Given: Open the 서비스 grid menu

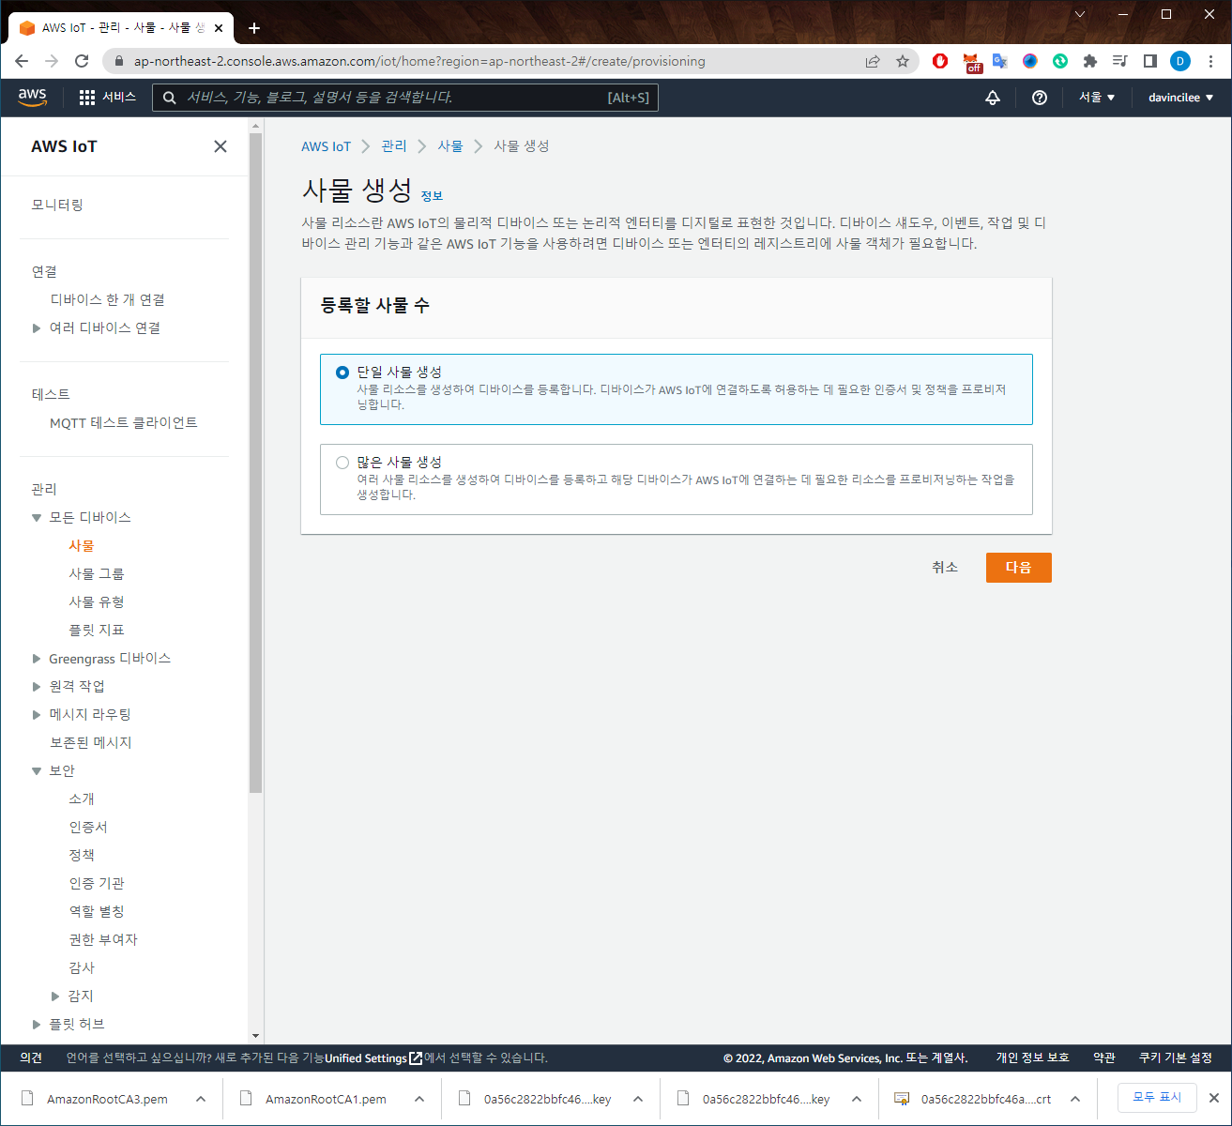Looking at the screenshot, I should 107,97.
